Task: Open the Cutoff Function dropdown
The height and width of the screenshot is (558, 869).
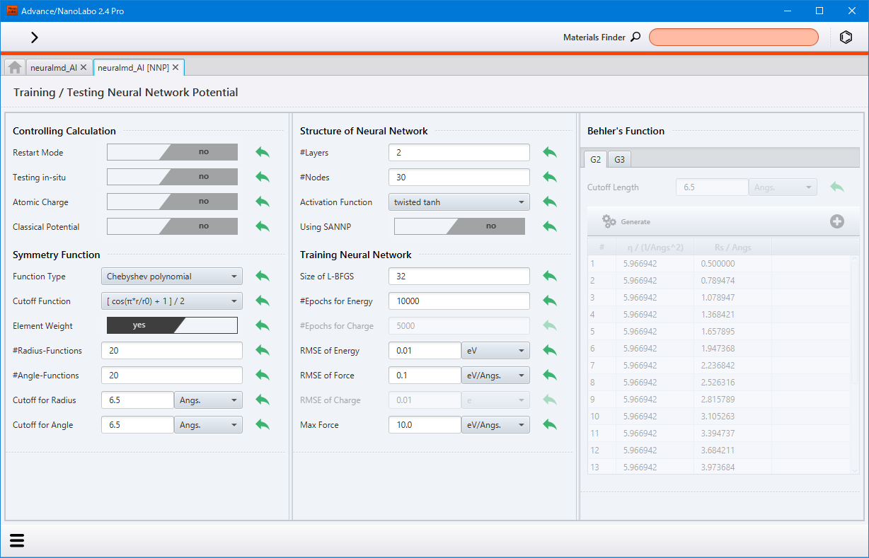Action: (x=172, y=301)
